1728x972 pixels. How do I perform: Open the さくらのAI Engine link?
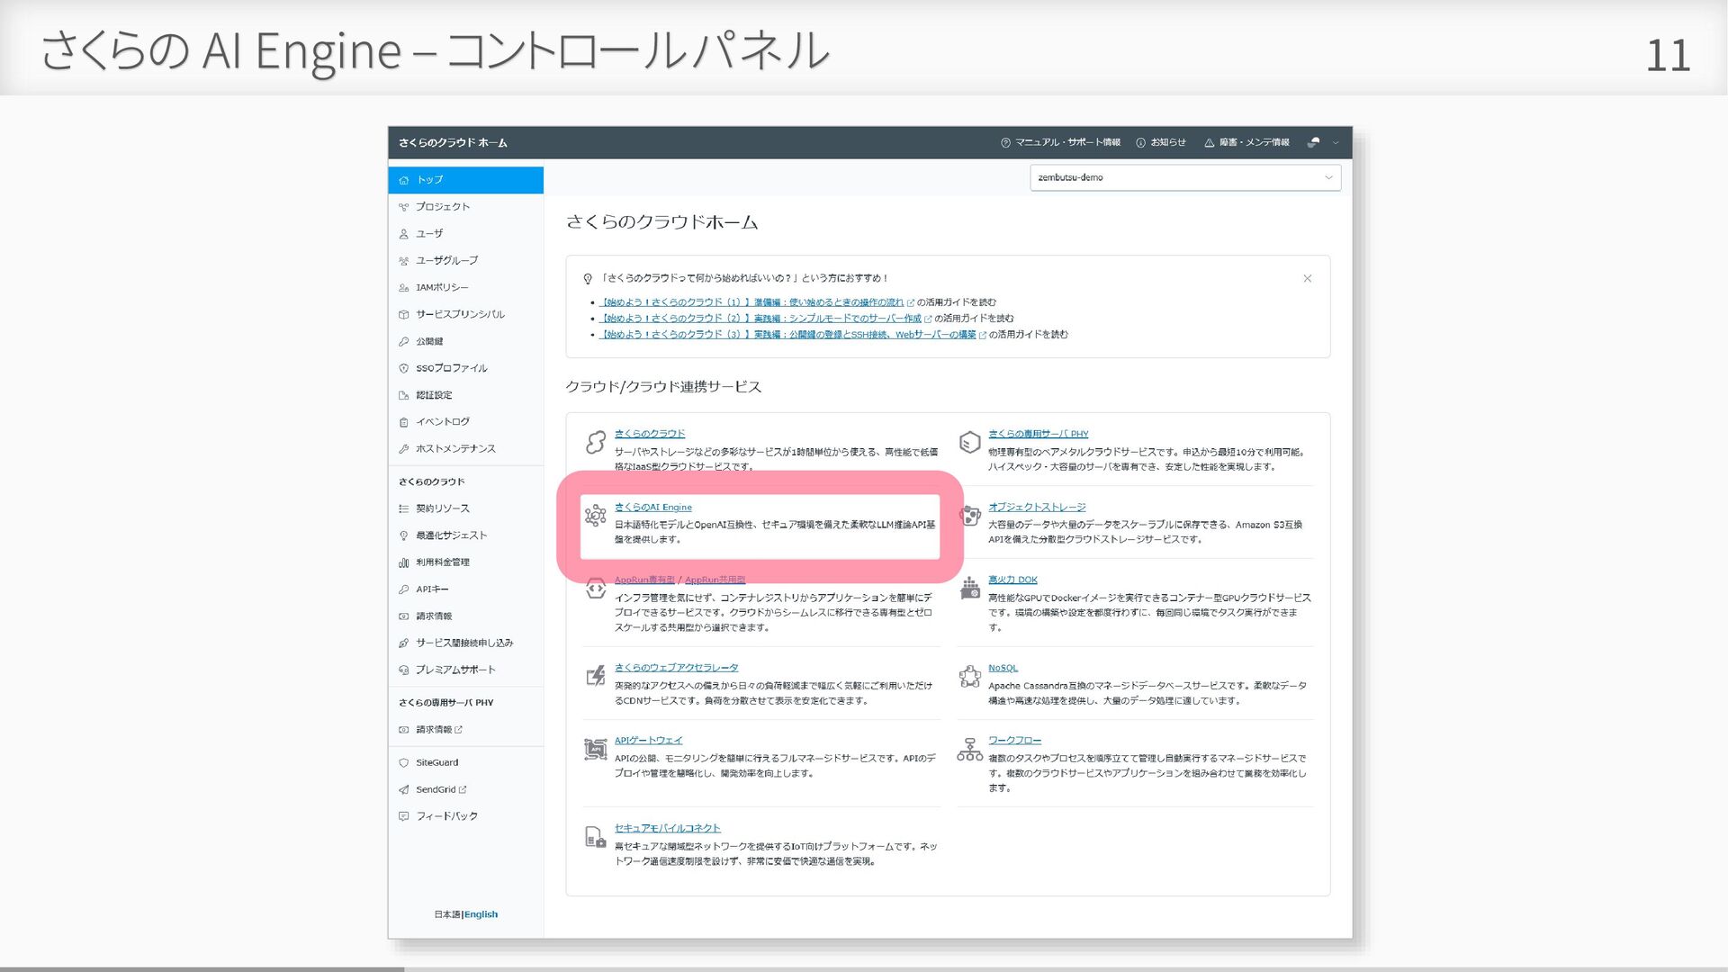652,507
